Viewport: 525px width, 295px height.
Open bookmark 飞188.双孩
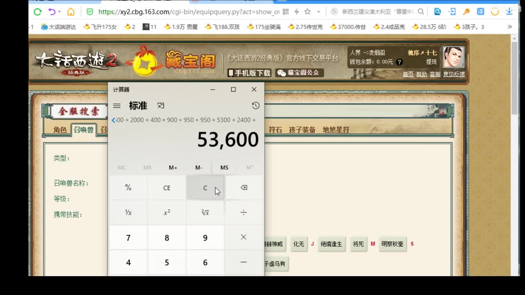click(222, 27)
